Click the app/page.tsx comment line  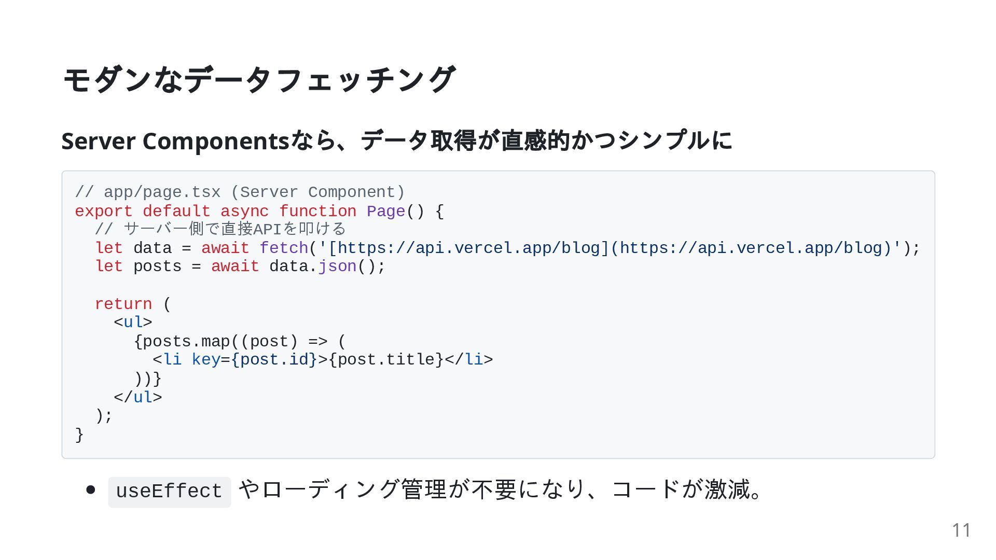tap(239, 192)
